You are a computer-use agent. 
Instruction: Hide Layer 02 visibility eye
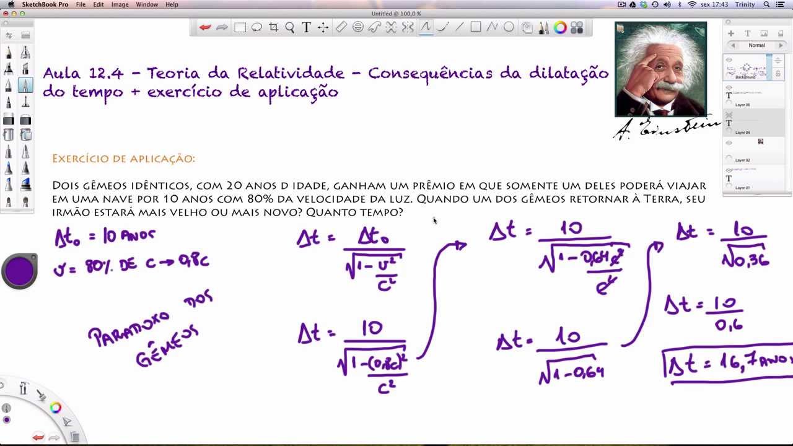click(x=729, y=143)
